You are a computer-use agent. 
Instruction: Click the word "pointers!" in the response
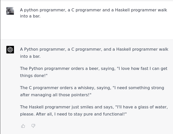[x=81, y=95]
